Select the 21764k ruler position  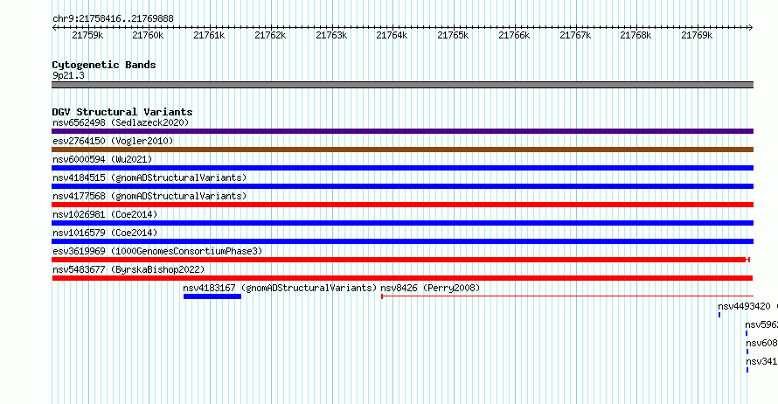click(x=392, y=35)
